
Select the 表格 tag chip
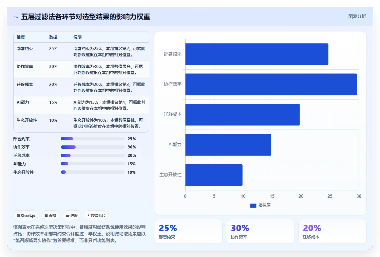(x=51, y=215)
